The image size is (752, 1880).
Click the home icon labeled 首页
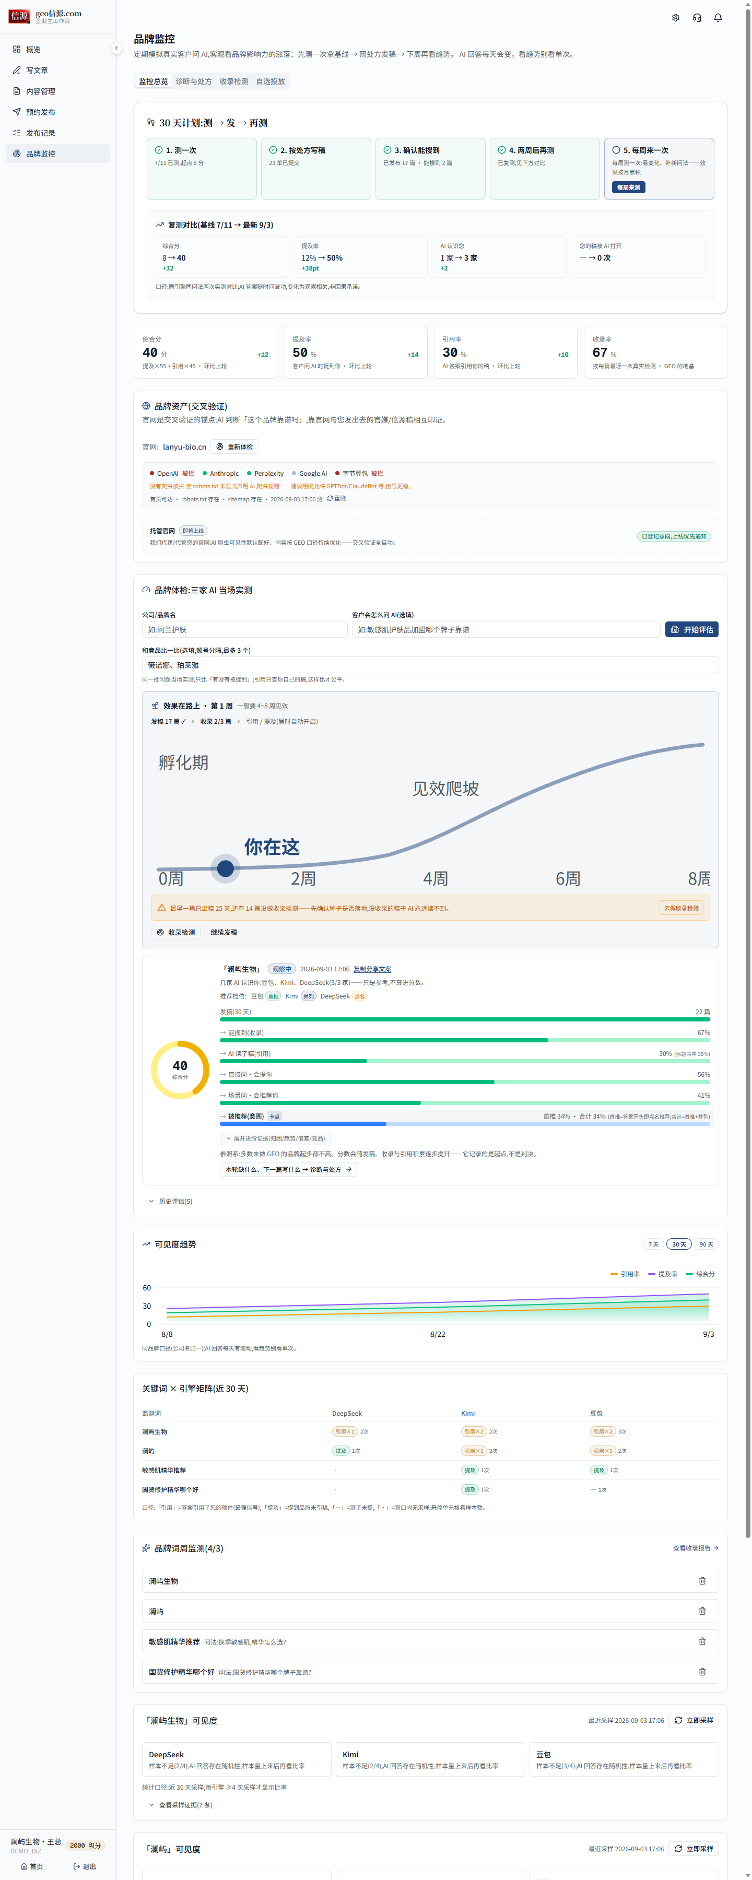(x=24, y=1866)
